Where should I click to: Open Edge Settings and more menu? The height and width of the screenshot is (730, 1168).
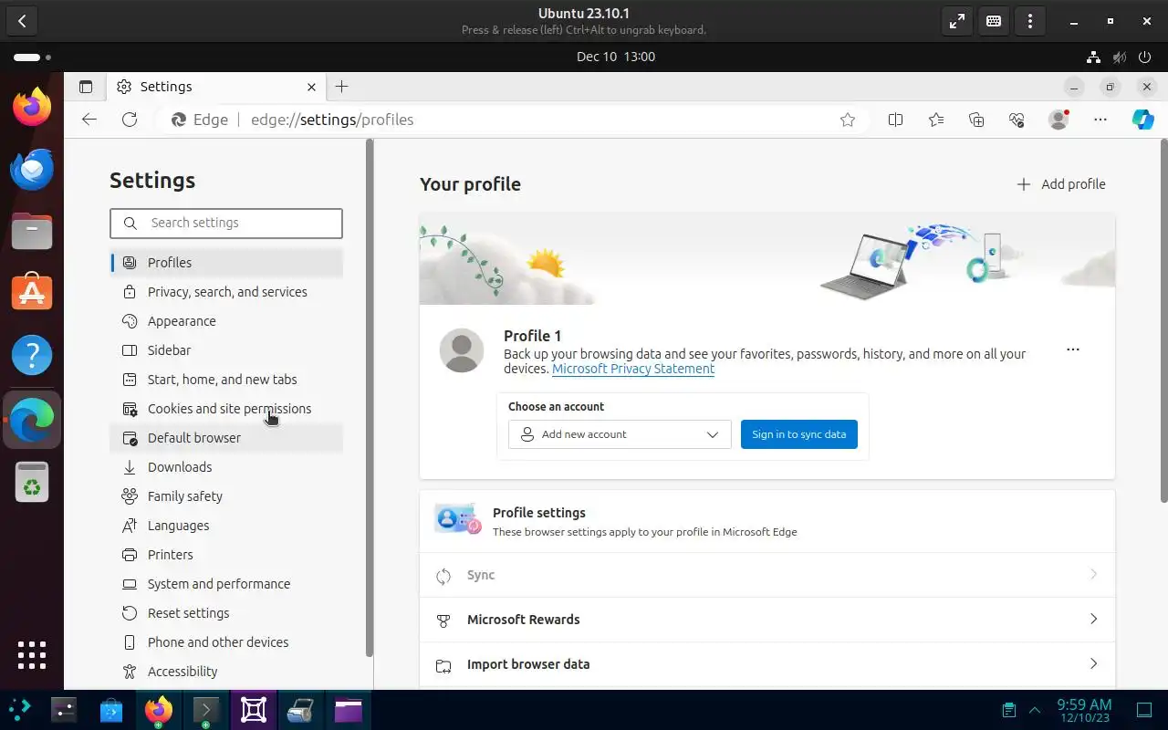pos(1100,120)
